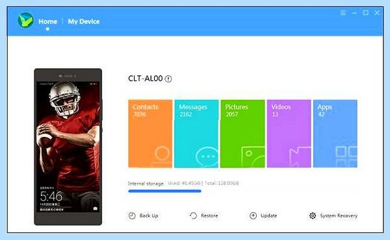The image size is (390, 240).
Task: Click the Back Up label
Action: point(149,215)
